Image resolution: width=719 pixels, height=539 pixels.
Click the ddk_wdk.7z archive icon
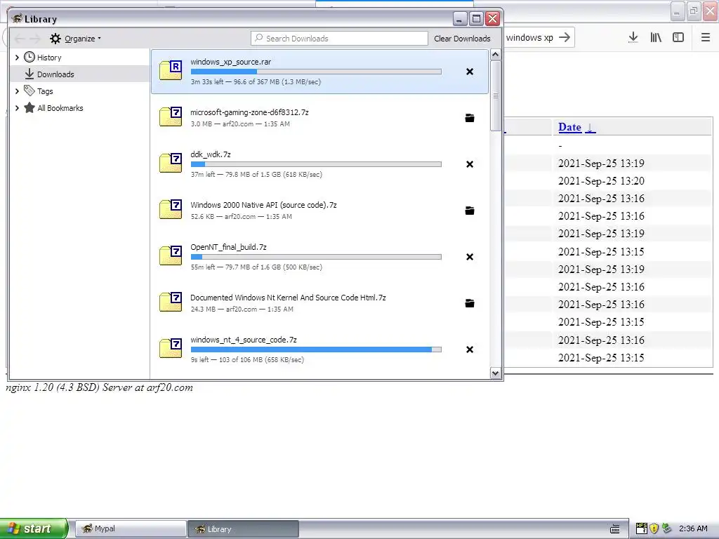(171, 163)
